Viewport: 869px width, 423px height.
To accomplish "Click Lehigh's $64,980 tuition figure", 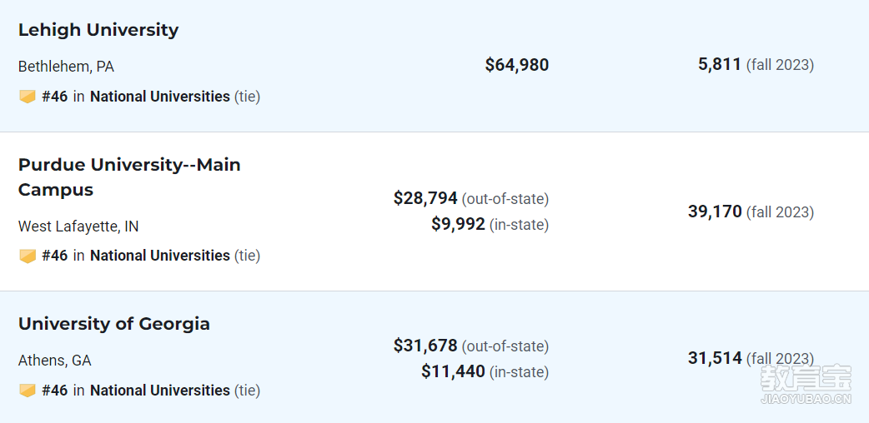I will 516,65.
